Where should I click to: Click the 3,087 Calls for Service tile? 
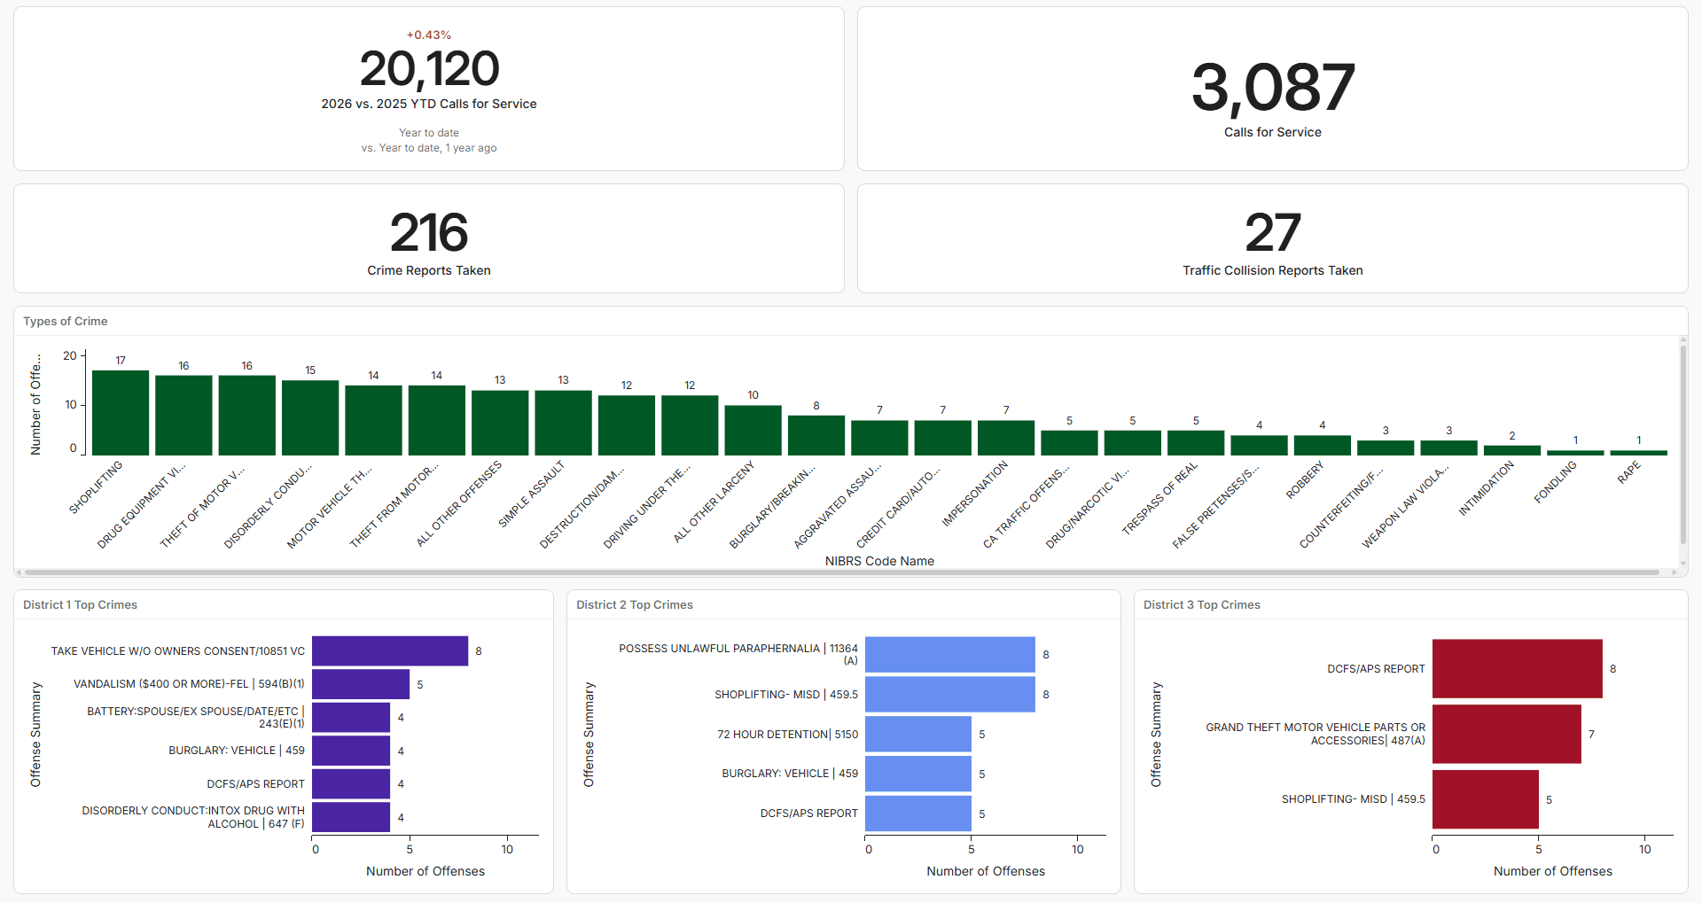(x=1272, y=89)
